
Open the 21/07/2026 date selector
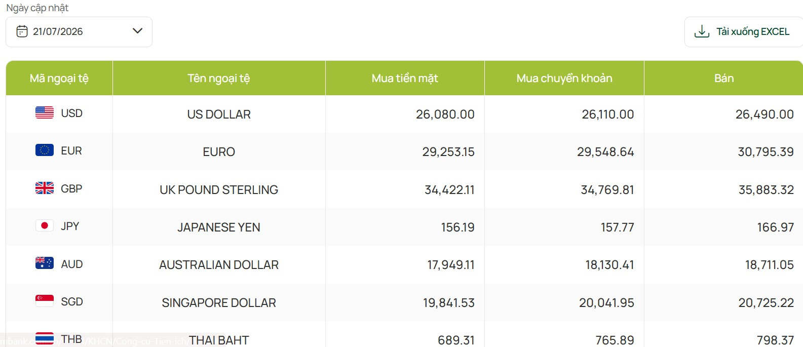(x=79, y=32)
